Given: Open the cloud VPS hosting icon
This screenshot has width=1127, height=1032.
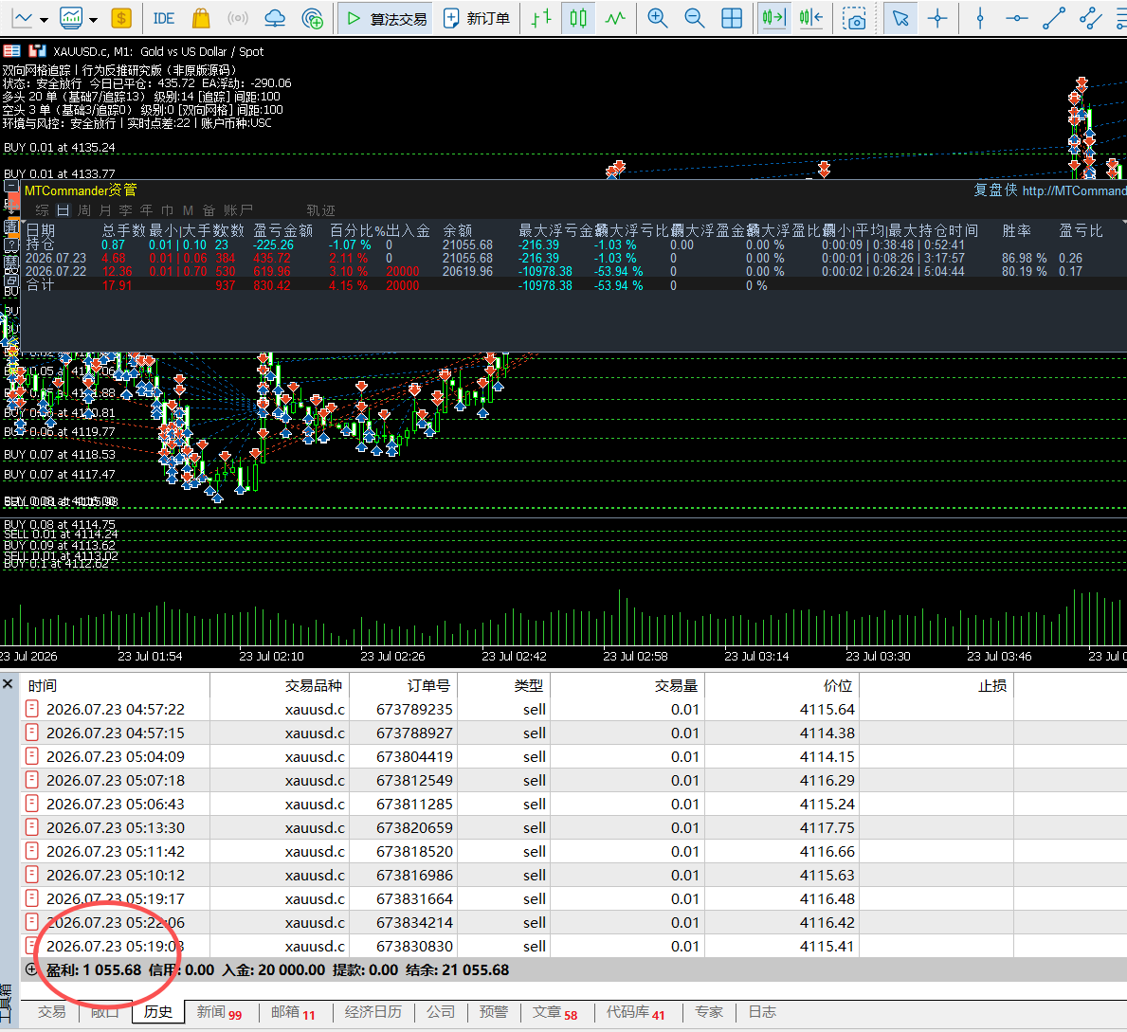Looking at the screenshot, I should pyautogui.click(x=275, y=18).
